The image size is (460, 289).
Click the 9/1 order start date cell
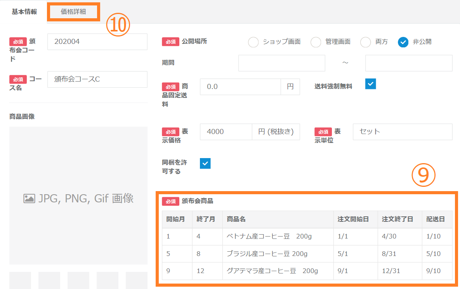356,271
